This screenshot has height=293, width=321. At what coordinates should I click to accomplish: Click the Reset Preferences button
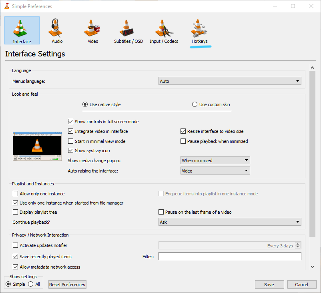pos(67,285)
